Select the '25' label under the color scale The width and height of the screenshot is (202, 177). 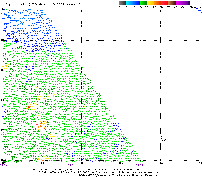click(x=154, y=7)
